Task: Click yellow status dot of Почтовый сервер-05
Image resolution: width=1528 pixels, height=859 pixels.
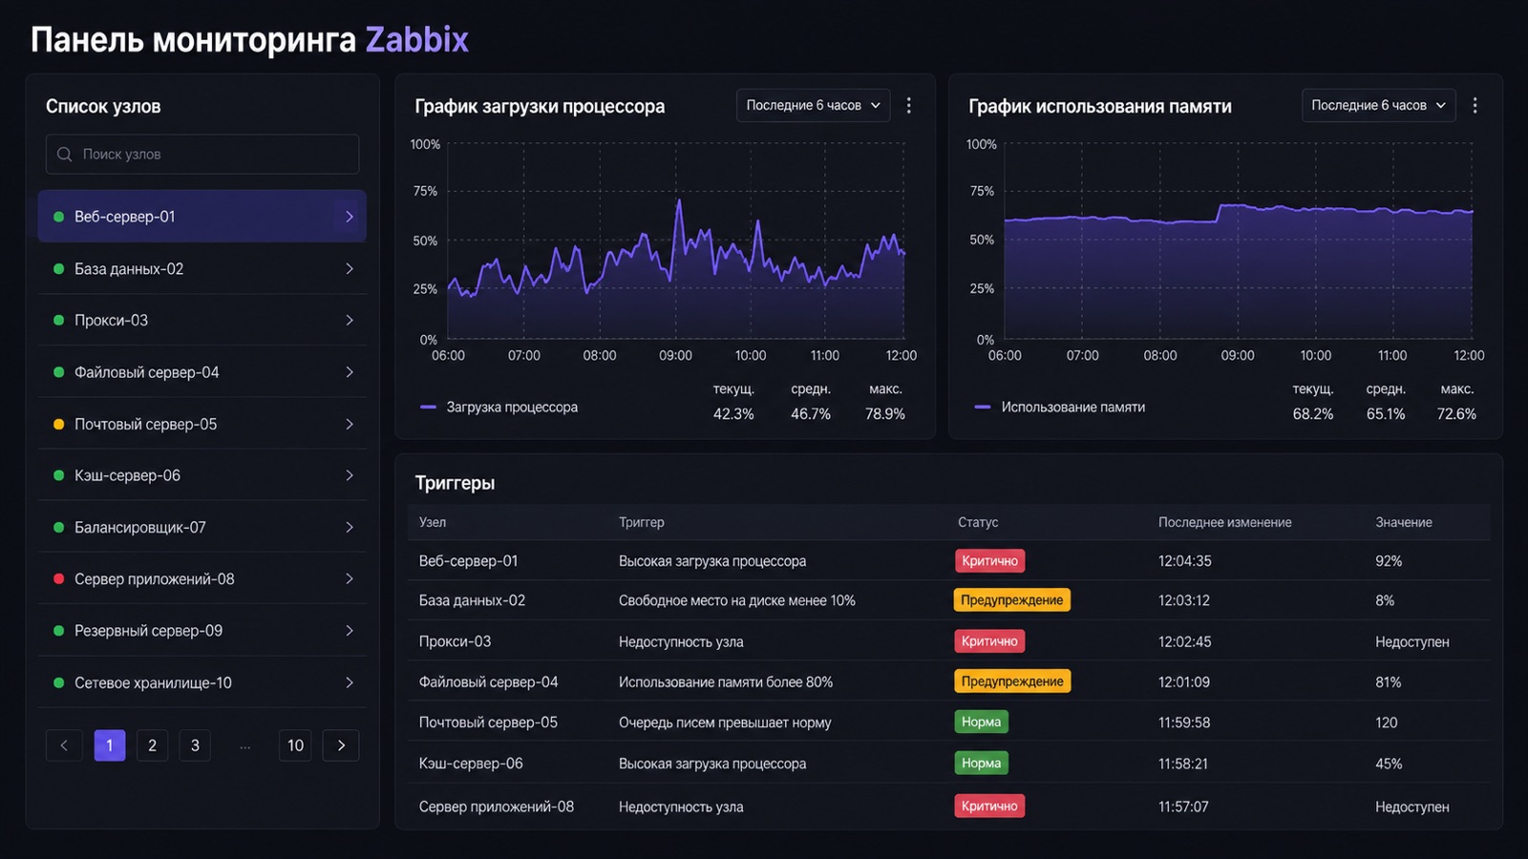Action: click(58, 424)
